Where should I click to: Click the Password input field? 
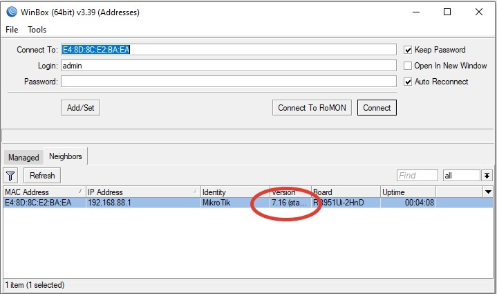pos(229,82)
